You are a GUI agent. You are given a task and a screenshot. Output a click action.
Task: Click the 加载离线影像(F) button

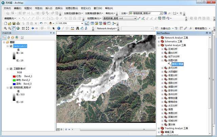click(94, 13)
